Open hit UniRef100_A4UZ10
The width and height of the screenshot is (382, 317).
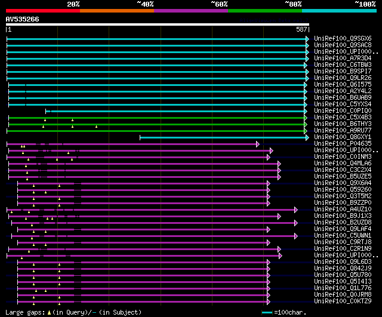coord(343,210)
